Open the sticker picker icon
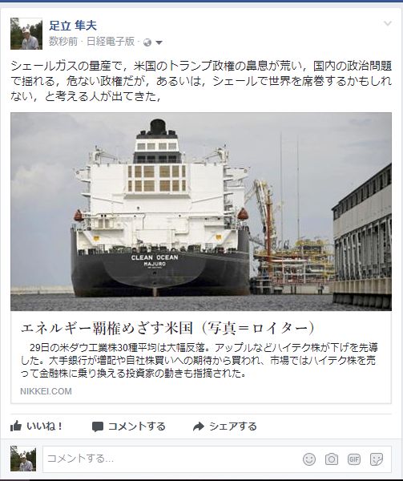403x481 pixels. 377,459
